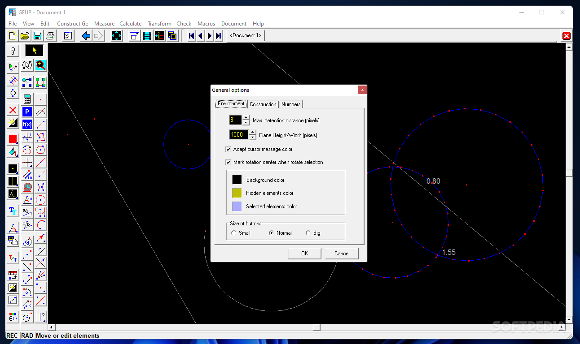
Task: Increase Plane Height/Width spinner
Action: [x=252, y=133]
